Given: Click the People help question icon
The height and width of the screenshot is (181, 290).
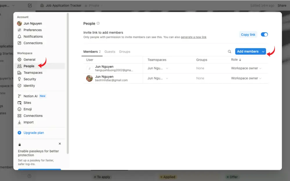Looking at the screenshot, I should tap(98, 23).
